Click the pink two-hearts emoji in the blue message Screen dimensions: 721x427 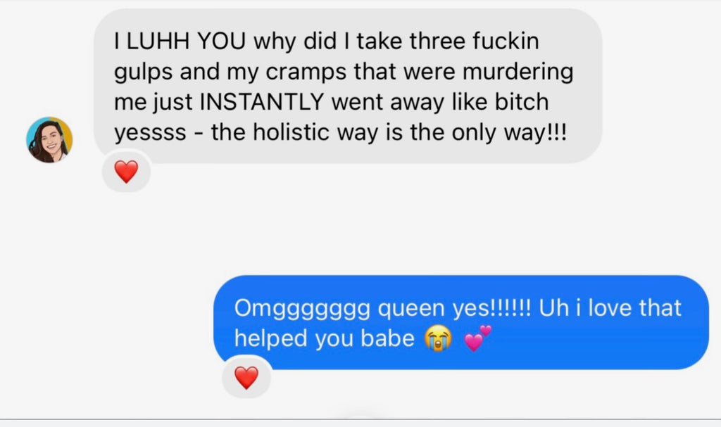[x=477, y=338]
